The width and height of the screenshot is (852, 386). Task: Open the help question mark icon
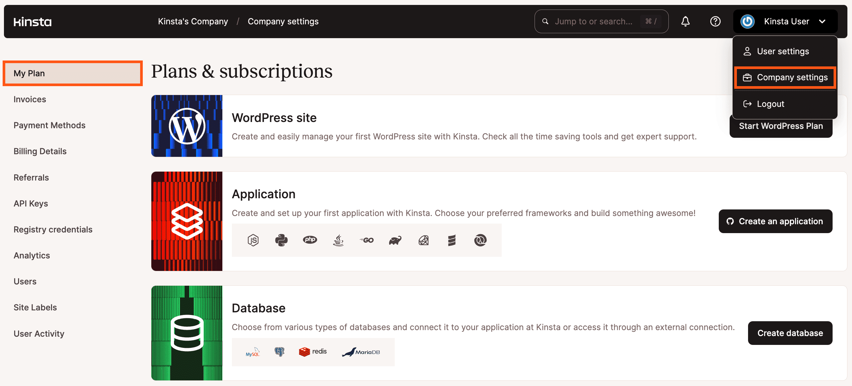(715, 21)
